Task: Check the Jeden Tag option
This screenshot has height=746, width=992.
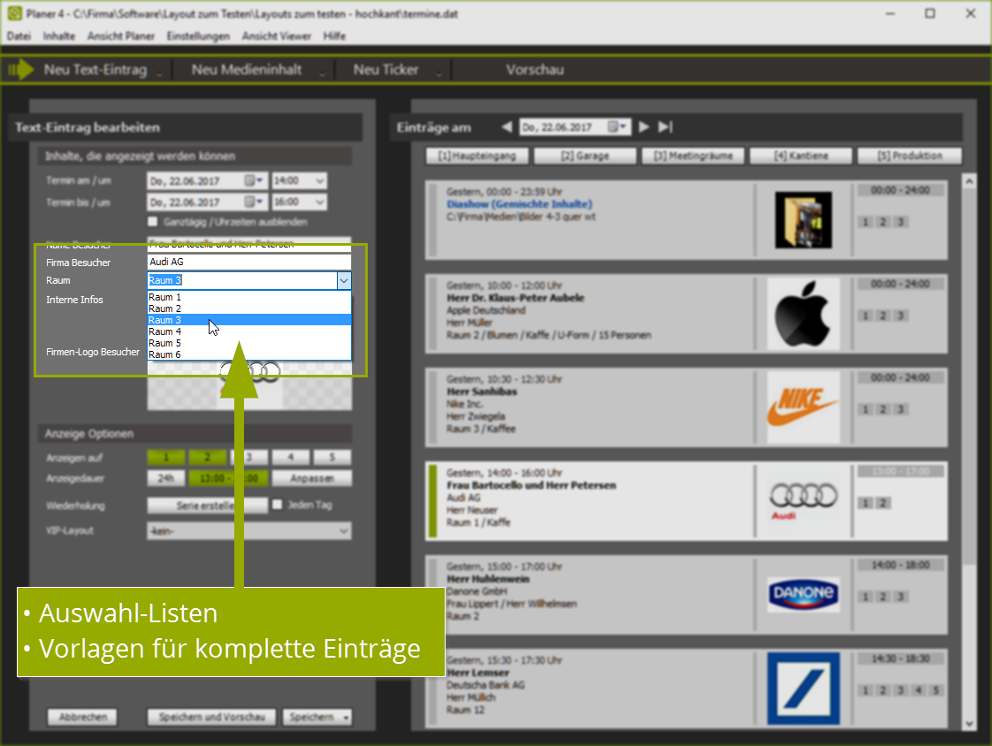Action: pos(278,504)
